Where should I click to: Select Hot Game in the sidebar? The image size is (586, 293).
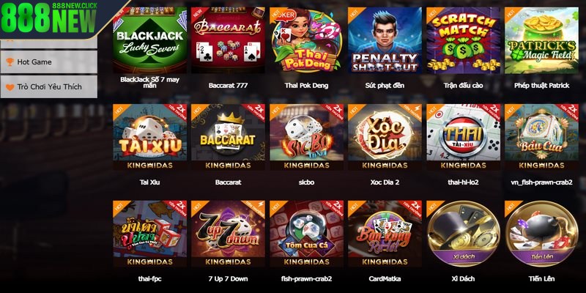(49, 62)
